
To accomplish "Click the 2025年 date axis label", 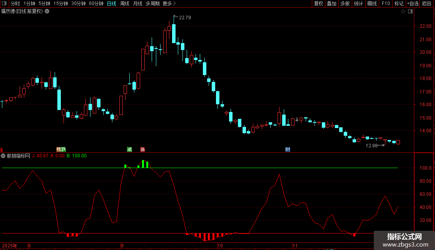I will pyautogui.click(x=10, y=246).
